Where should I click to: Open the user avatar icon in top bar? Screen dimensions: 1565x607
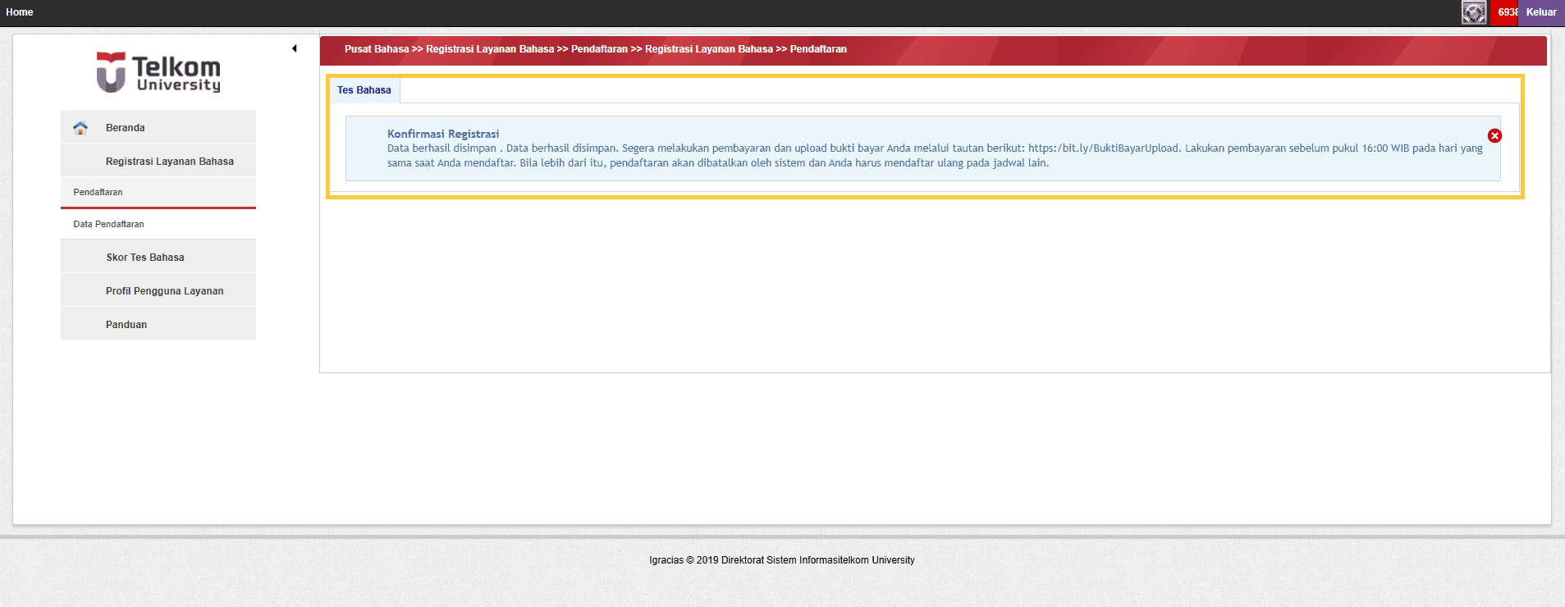click(x=1473, y=12)
